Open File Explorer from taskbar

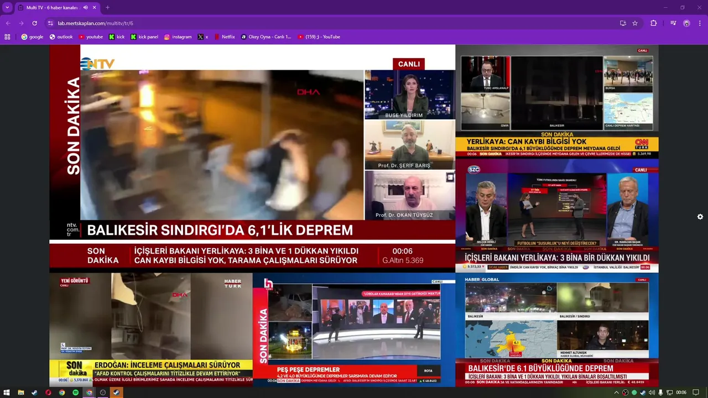pos(21,392)
